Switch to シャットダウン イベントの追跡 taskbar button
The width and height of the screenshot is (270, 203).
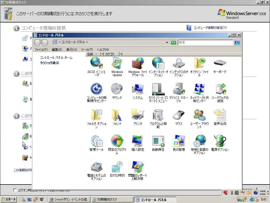click(x=69, y=200)
